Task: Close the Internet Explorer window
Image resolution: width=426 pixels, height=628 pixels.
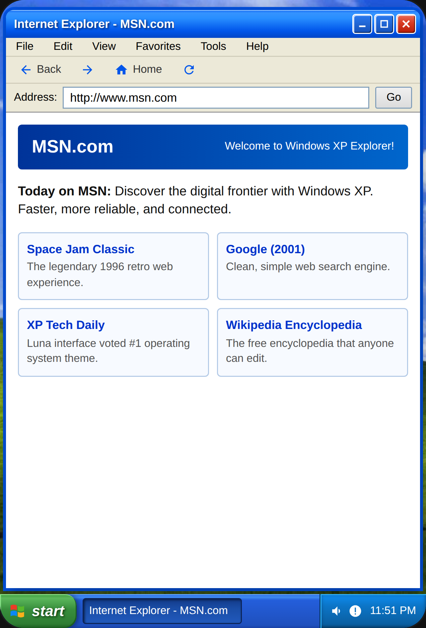Action: pyautogui.click(x=406, y=24)
